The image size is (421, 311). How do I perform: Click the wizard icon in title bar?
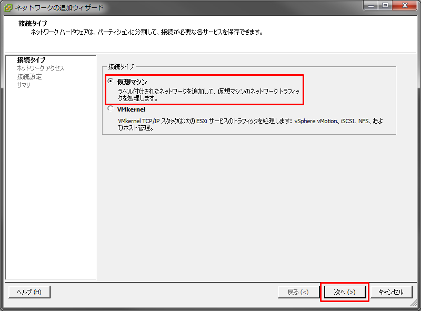click(x=8, y=8)
